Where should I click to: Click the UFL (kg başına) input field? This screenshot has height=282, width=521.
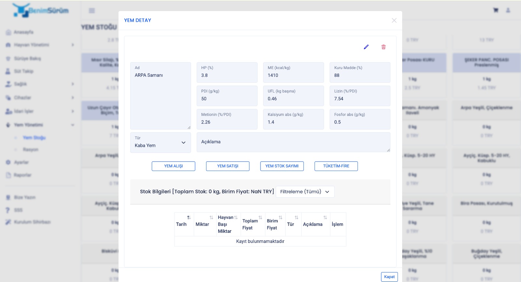click(x=293, y=96)
